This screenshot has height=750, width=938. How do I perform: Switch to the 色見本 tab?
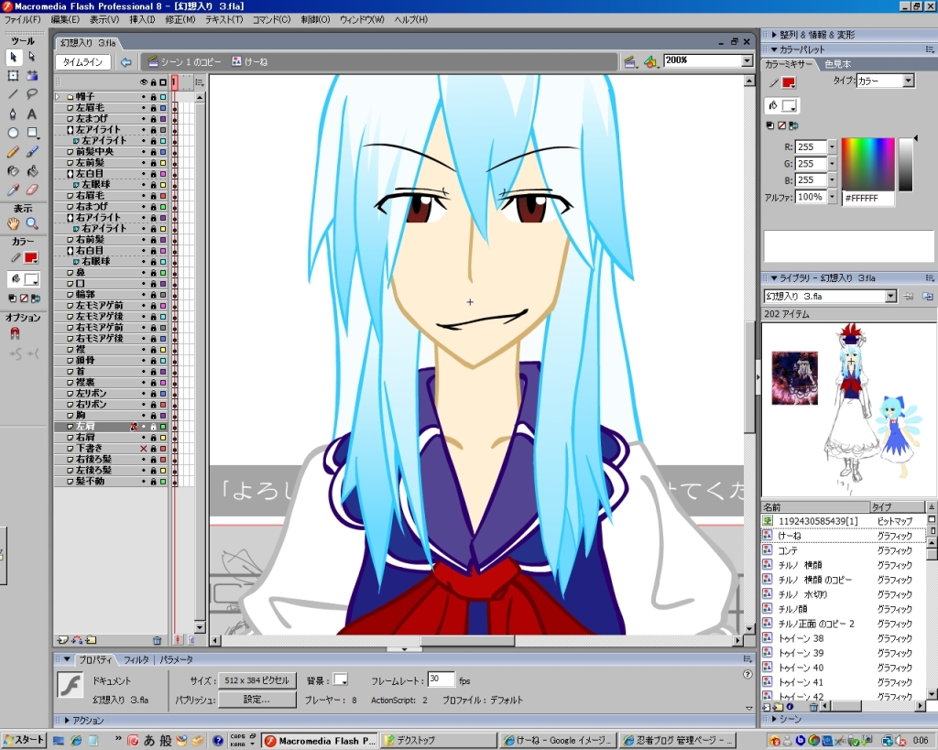coord(837,64)
